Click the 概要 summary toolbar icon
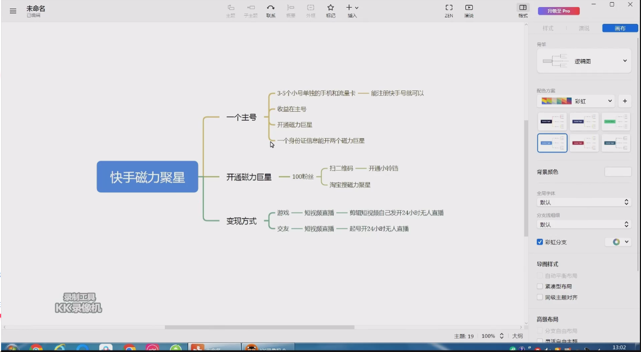 click(x=291, y=8)
